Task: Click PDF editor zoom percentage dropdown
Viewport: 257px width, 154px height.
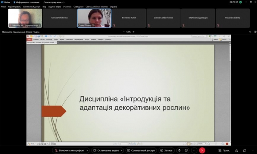Action: (202, 144)
